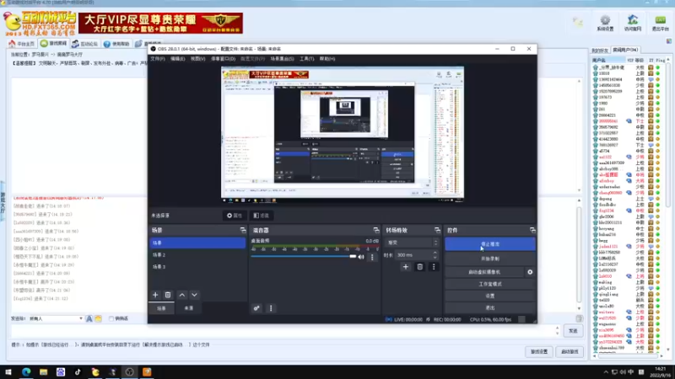Screen dimensions: 675x379
Task: Click the green EXIT platform icon
Action: point(660,23)
